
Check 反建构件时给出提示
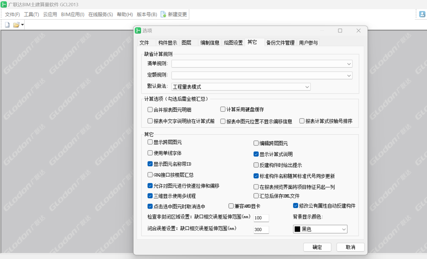[x=256, y=165]
